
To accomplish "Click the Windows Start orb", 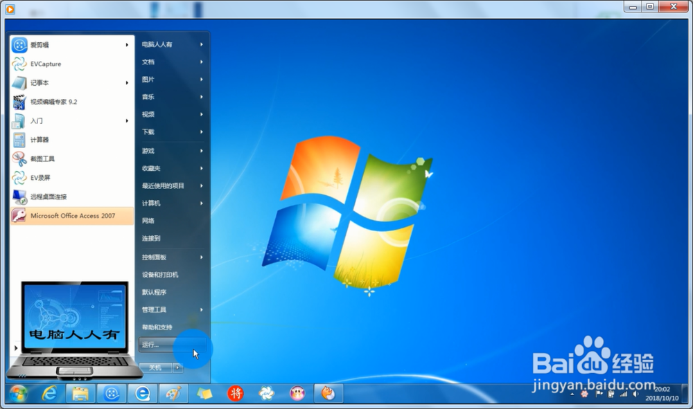I will tap(19, 394).
